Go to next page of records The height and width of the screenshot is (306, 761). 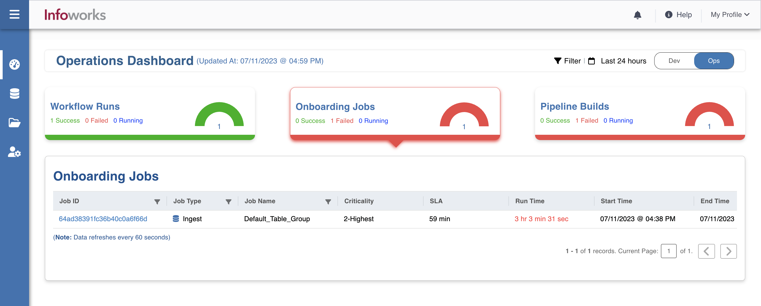coord(728,251)
